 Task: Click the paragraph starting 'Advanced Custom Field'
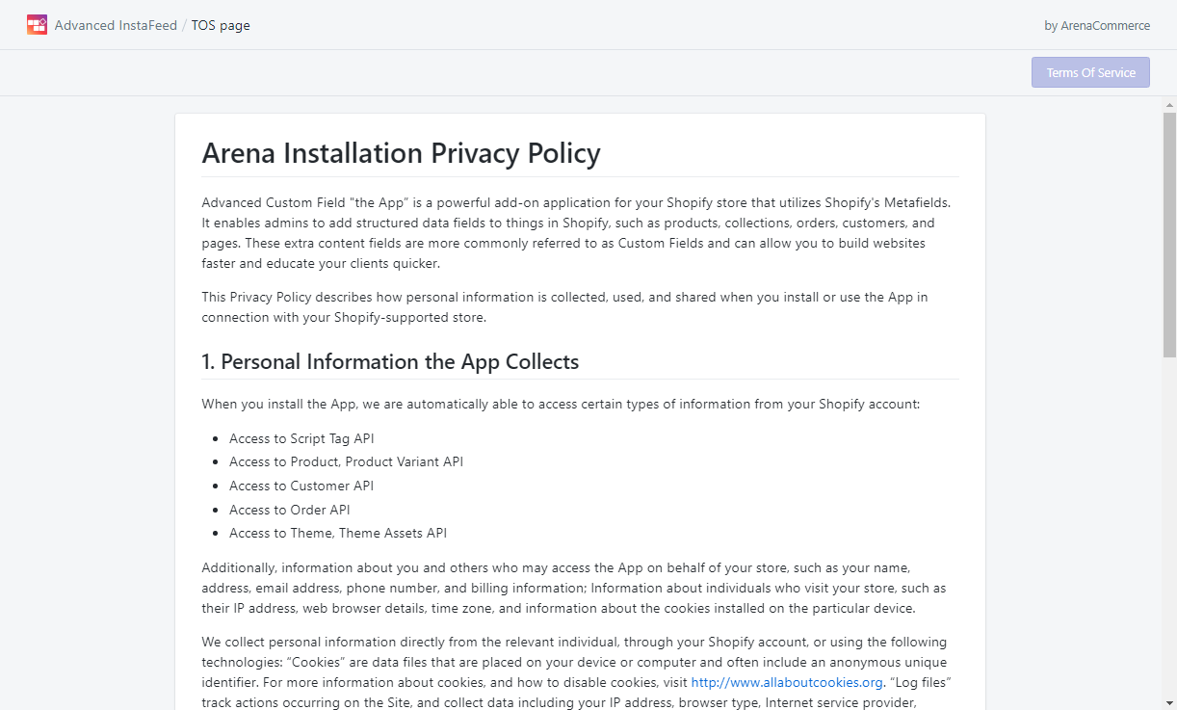(x=580, y=233)
